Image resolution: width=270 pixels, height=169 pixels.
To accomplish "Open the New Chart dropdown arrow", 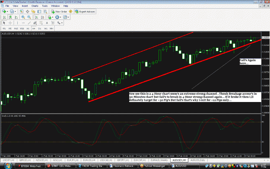I will pyautogui.click(x=7, y=12).
